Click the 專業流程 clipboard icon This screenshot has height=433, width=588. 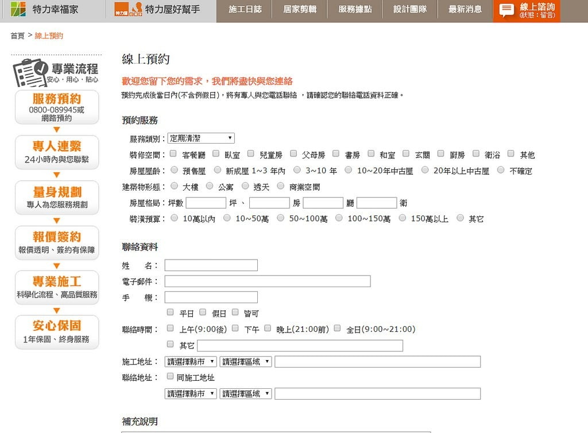coord(30,73)
